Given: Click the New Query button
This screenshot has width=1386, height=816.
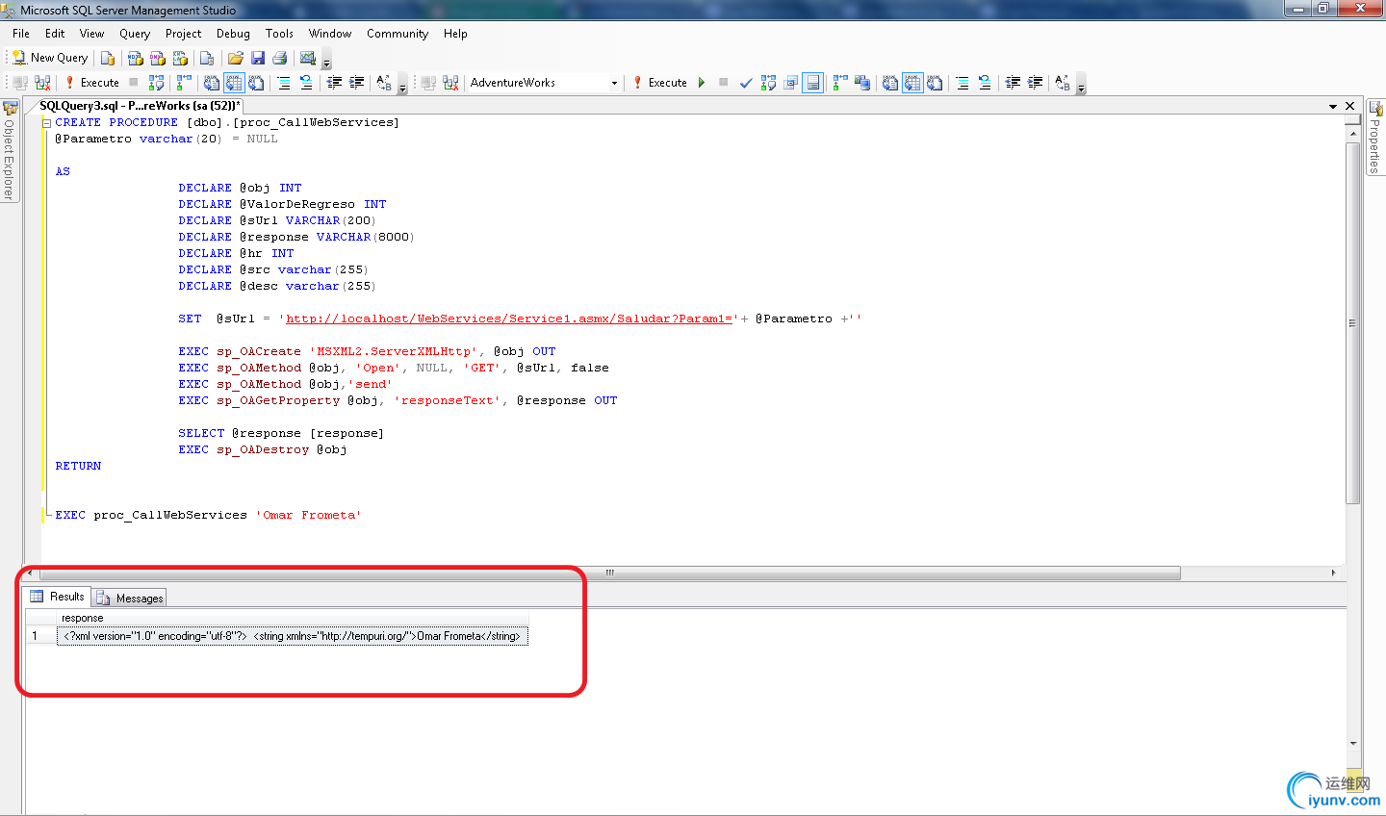Looking at the screenshot, I should click(x=50, y=58).
